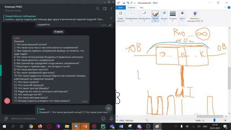Image resolution: width=231 pixels, height=130 pixels.
Task: Click the ENG language indicator
Action: (205, 126)
